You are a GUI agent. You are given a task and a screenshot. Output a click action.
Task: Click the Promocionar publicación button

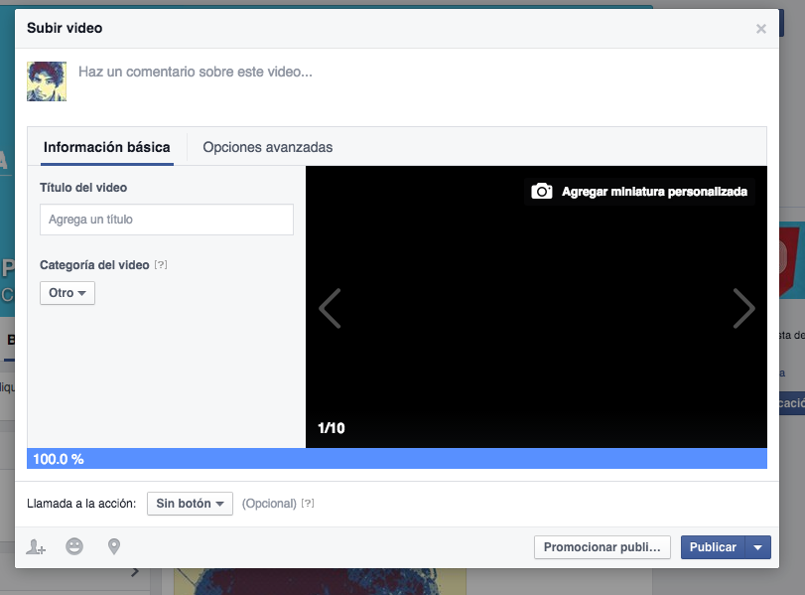[603, 546]
